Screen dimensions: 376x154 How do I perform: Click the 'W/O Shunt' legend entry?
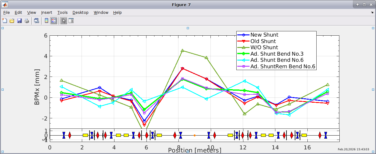[x=264, y=47]
